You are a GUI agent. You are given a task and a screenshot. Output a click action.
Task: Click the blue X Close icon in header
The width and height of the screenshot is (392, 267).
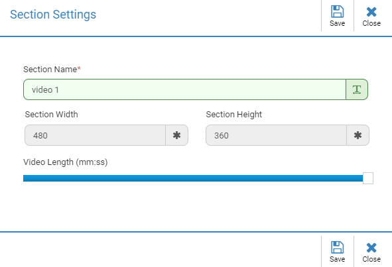(x=371, y=12)
